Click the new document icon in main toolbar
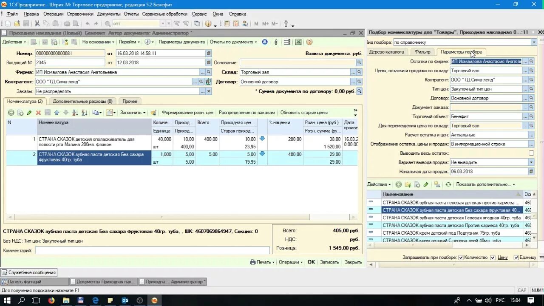 pos(8,24)
